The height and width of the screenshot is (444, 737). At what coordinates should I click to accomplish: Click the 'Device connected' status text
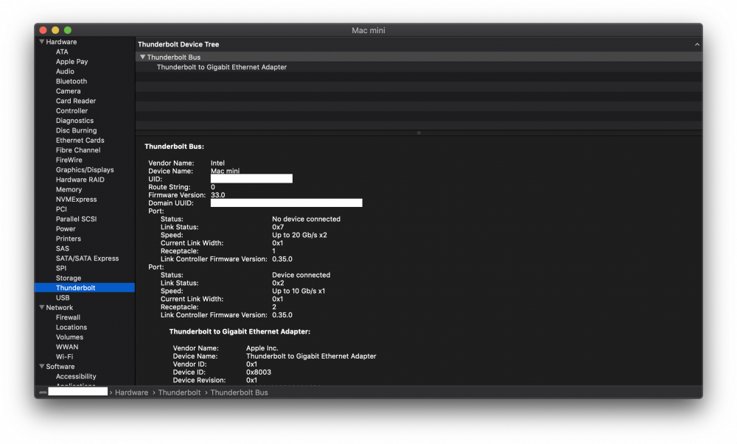point(301,275)
